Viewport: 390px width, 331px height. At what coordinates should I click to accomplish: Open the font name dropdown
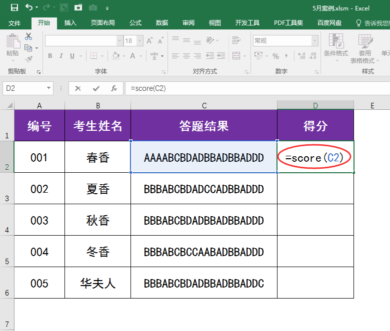(x=119, y=41)
